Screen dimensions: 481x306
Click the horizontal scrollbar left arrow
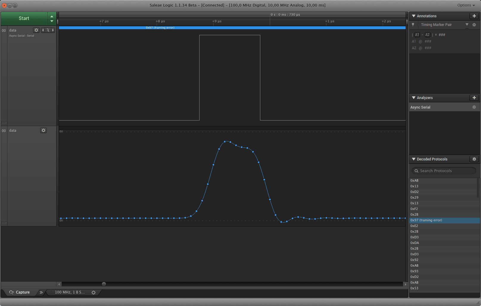(59, 284)
